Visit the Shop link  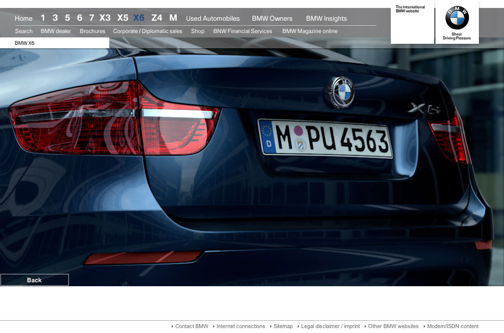coord(198,31)
